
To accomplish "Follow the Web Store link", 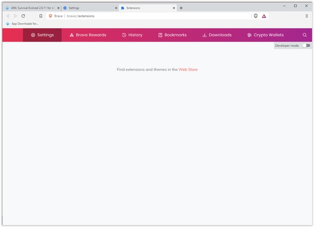I will point(188,70).
